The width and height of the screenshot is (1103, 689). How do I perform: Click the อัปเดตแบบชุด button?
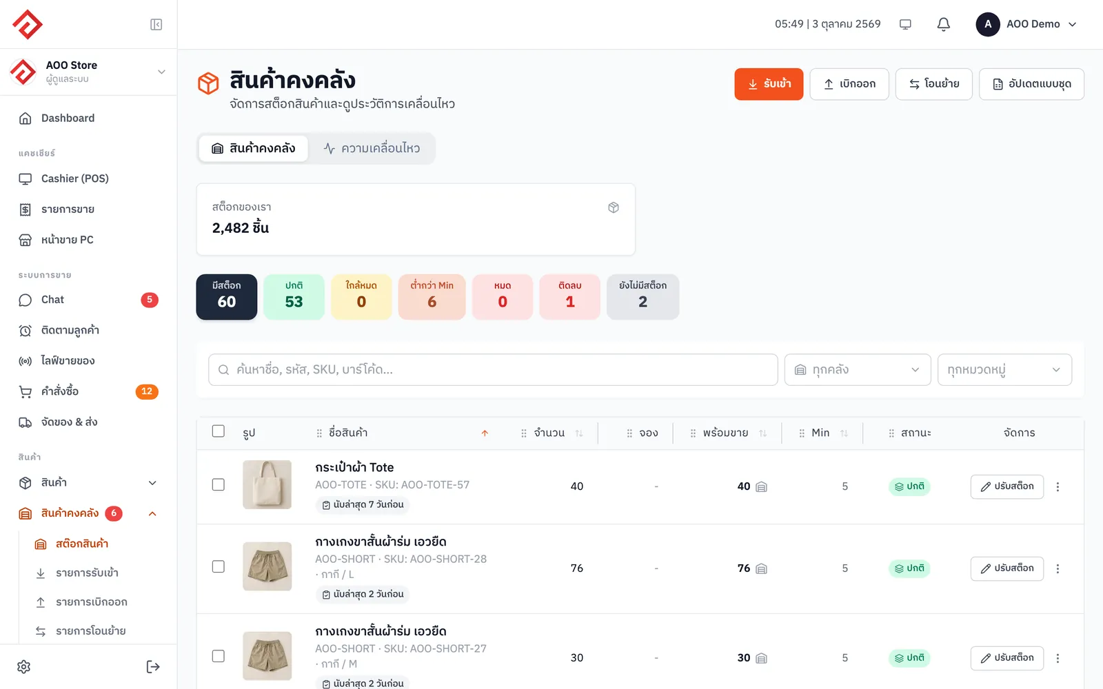tap(1031, 84)
